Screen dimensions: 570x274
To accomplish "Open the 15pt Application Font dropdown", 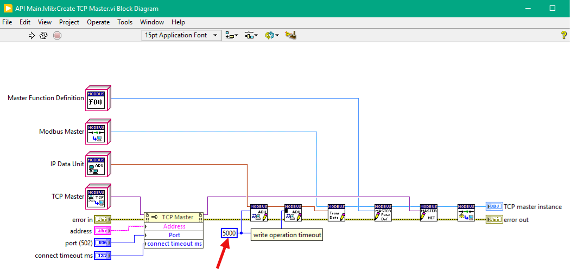I will pos(181,35).
